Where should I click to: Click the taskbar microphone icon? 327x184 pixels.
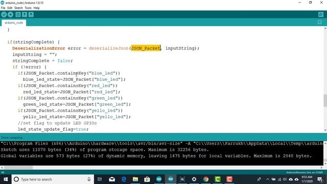point(89,179)
